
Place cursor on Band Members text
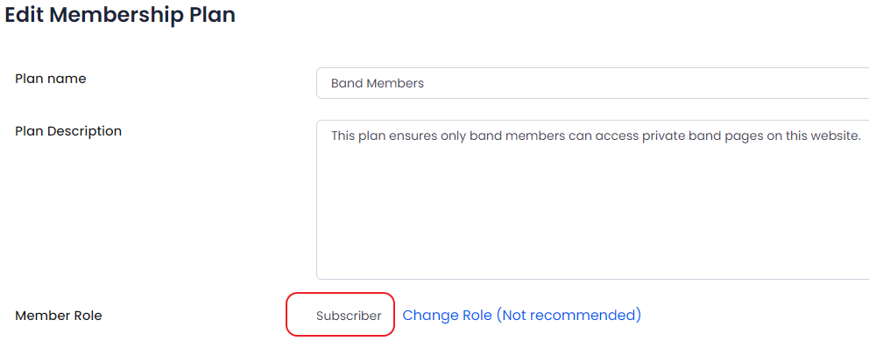click(x=378, y=84)
